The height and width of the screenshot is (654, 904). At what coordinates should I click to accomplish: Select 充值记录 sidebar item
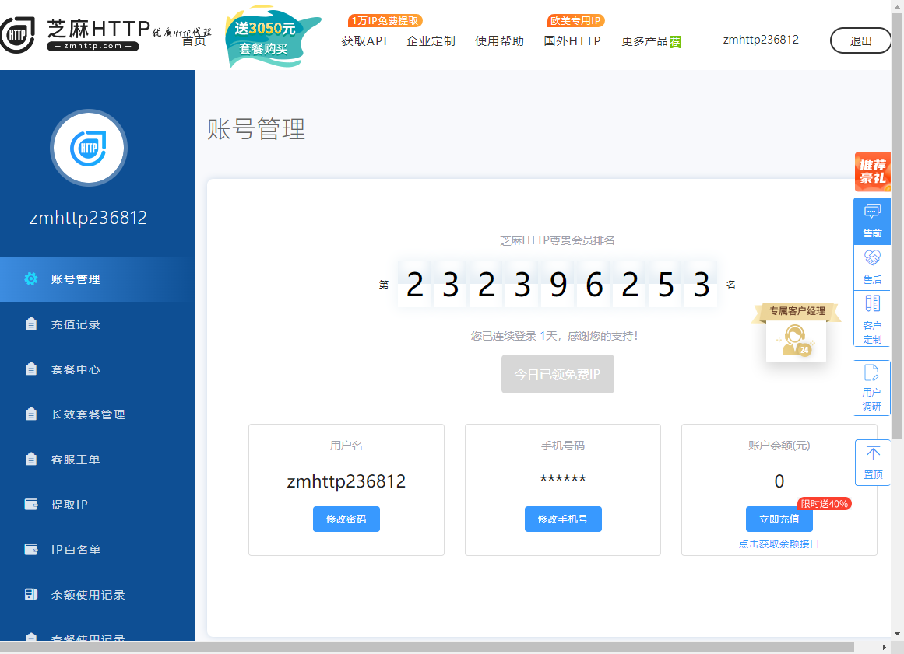click(x=97, y=324)
